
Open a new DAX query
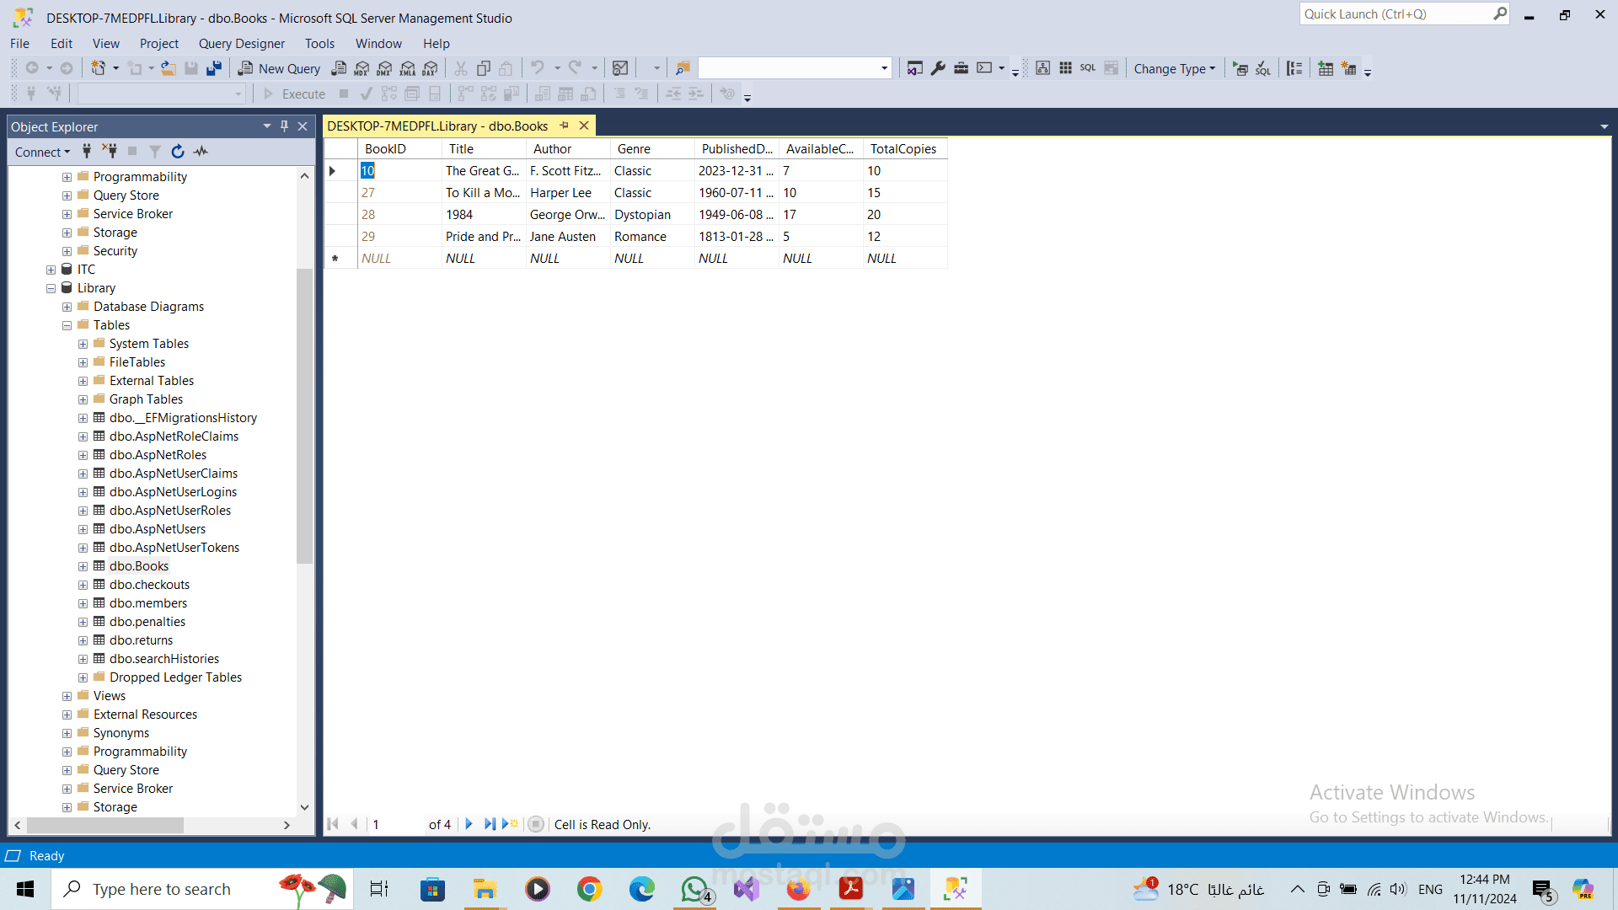[x=431, y=68]
